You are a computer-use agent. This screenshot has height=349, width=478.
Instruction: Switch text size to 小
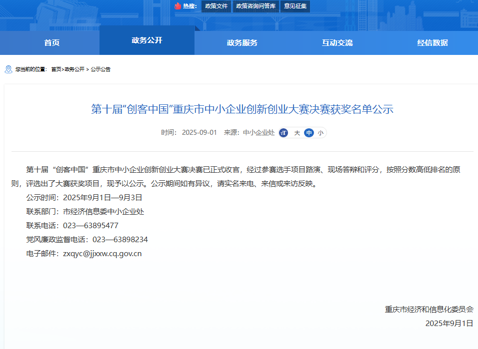tap(320, 133)
